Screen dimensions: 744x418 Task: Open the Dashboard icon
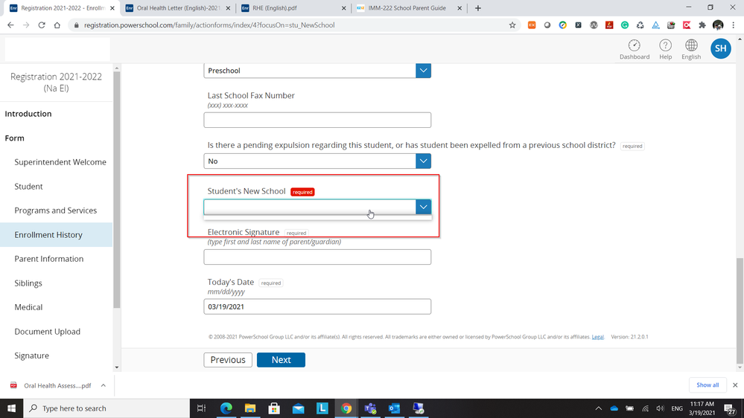(x=634, y=46)
